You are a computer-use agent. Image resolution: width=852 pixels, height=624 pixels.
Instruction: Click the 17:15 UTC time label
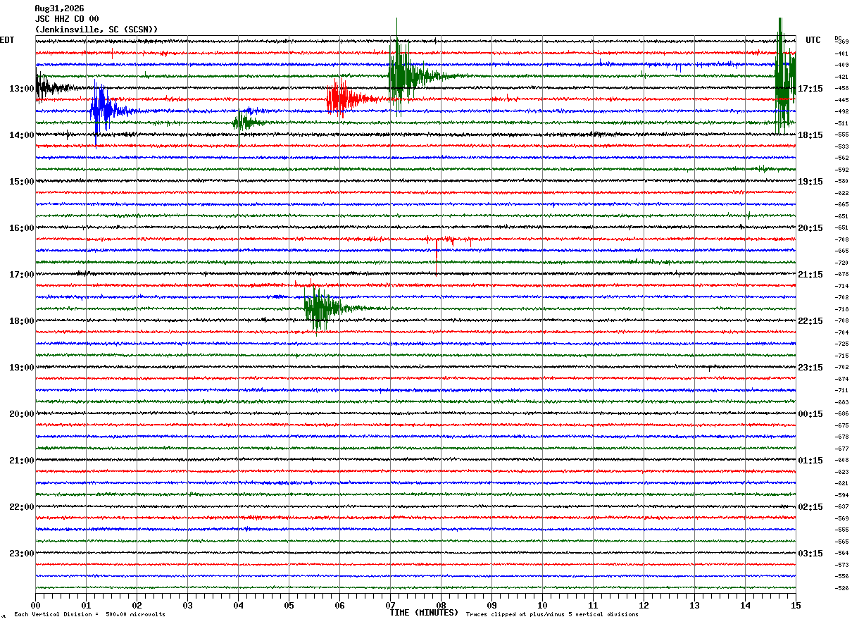pos(810,89)
